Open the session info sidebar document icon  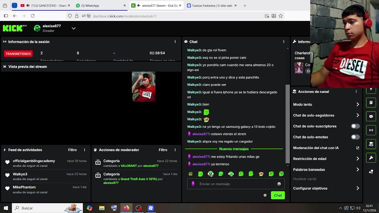click(x=371, y=103)
